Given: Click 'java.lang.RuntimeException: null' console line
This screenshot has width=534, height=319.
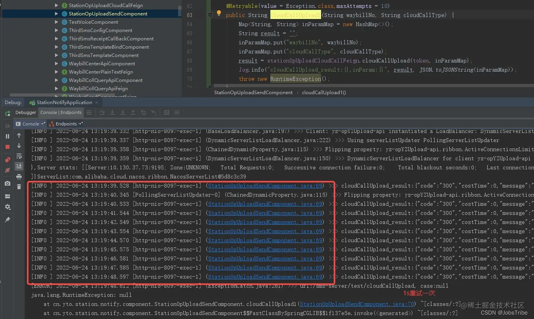Looking at the screenshot, I should click(82, 295).
